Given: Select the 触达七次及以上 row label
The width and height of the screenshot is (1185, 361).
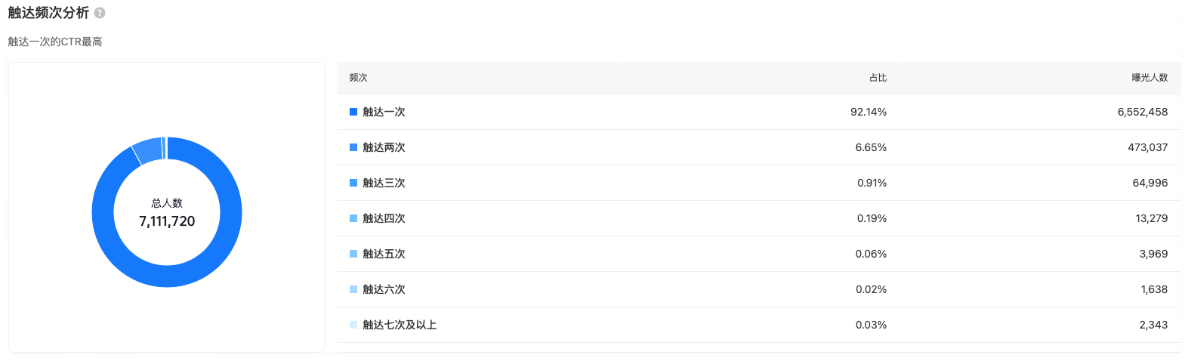Looking at the screenshot, I should tap(400, 325).
